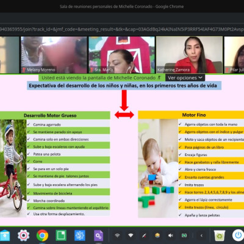
Task: Open the blue gear app icon in taskbar
Action: pos(80,235)
